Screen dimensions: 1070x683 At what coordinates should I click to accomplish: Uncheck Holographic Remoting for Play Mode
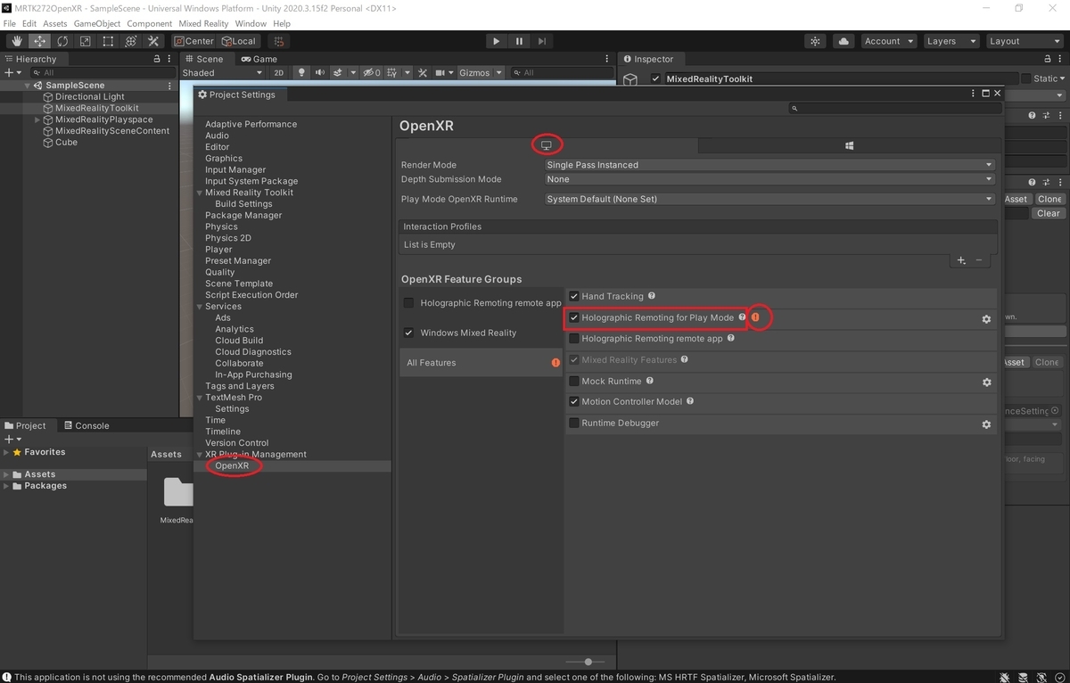[574, 317]
